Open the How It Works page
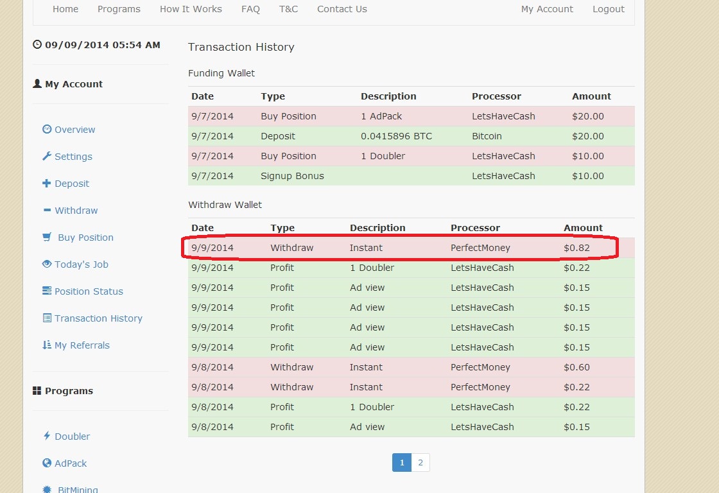719x493 pixels. coord(191,9)
